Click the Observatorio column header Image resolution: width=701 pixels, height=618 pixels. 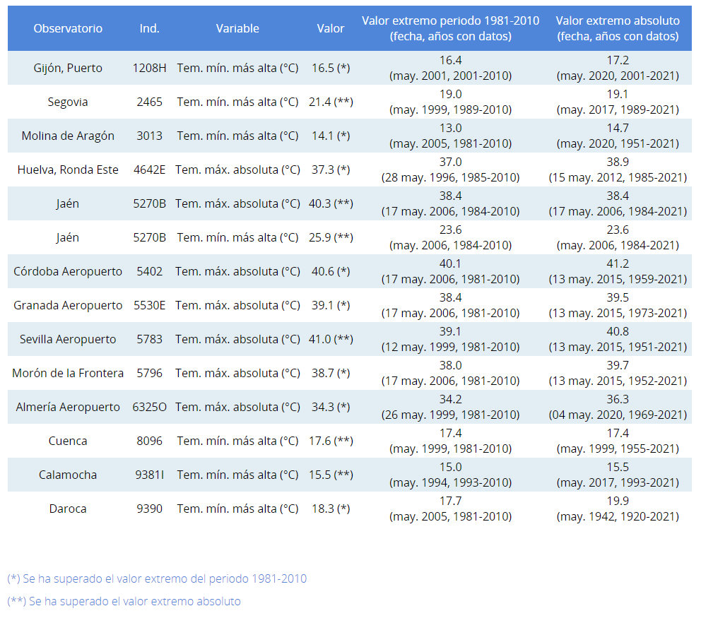click(x=68, y=28)
